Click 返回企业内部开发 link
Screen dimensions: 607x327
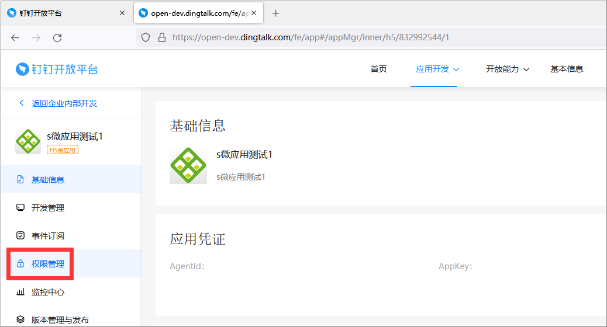64,103
